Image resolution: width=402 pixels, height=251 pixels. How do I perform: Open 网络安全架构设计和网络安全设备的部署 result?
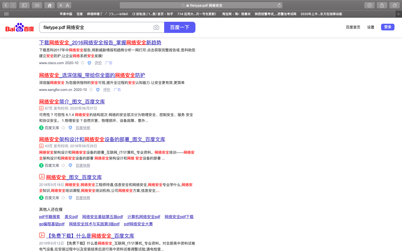coord(102,139)
